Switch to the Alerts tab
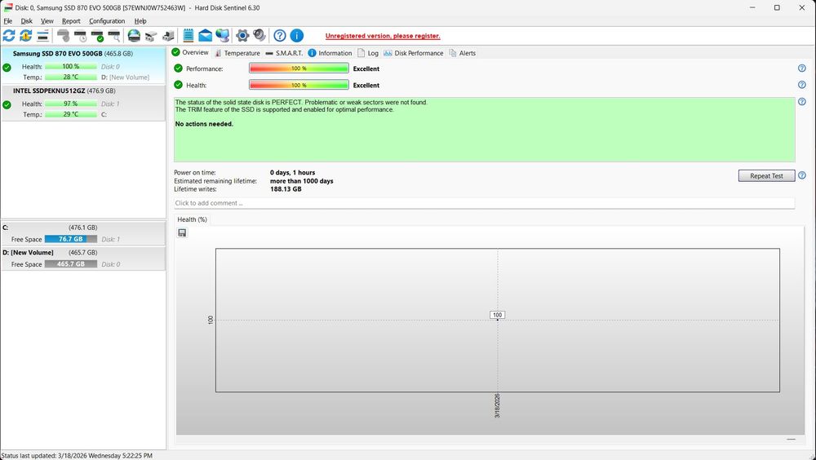Viewport: 816px width, 460px height. [x=462, y=53]
